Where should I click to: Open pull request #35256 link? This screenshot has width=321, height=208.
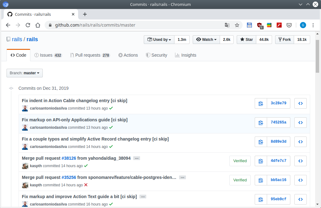pos(69,177)
